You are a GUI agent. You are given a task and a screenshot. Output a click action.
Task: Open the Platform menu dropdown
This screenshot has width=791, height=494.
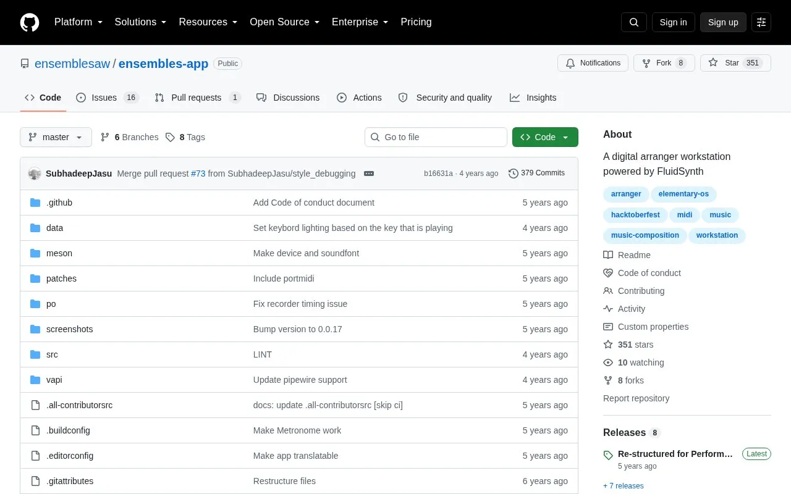(x=78, y=22)
